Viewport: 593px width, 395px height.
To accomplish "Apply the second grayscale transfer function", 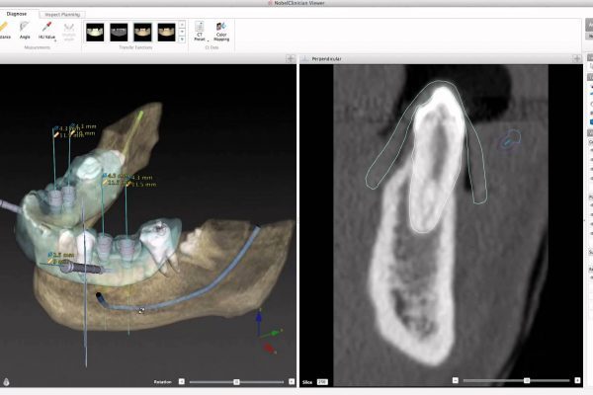I will (x=120, y=32).
